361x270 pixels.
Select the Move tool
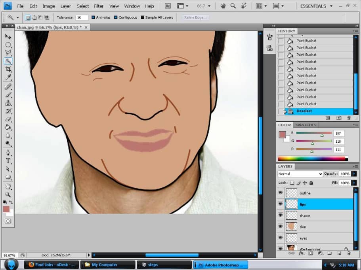click(x=8, y=36)
